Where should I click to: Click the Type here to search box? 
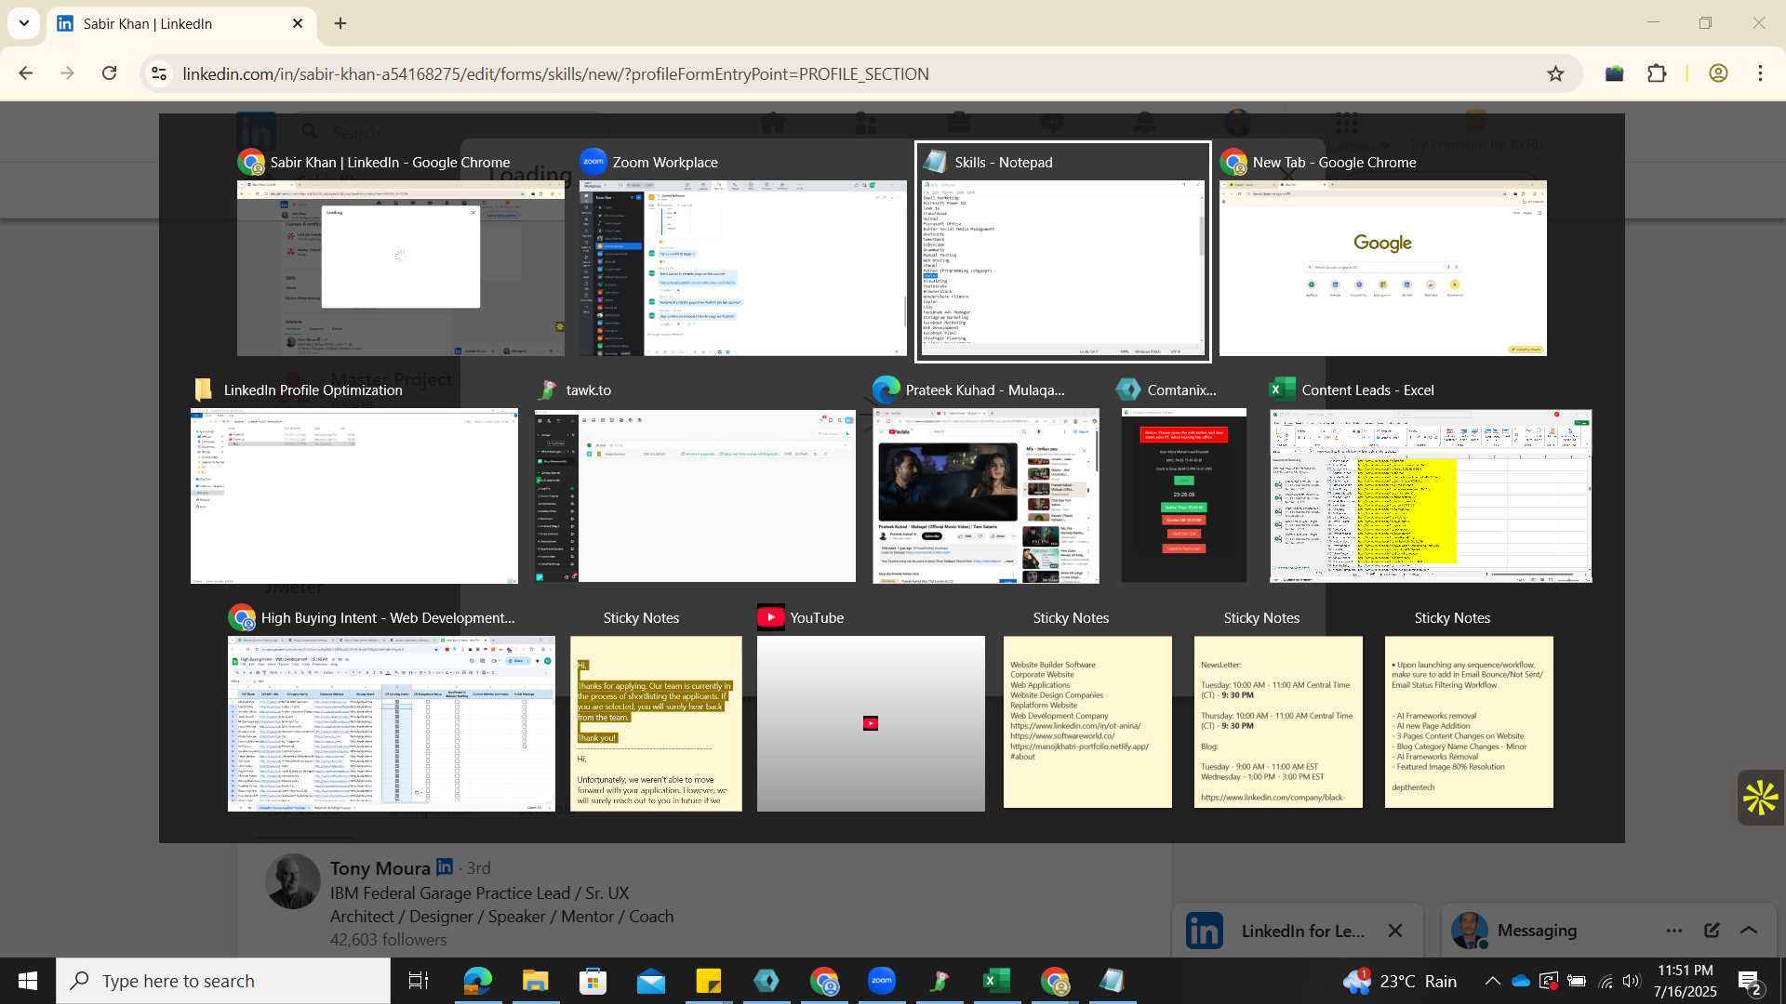[223, 981]
